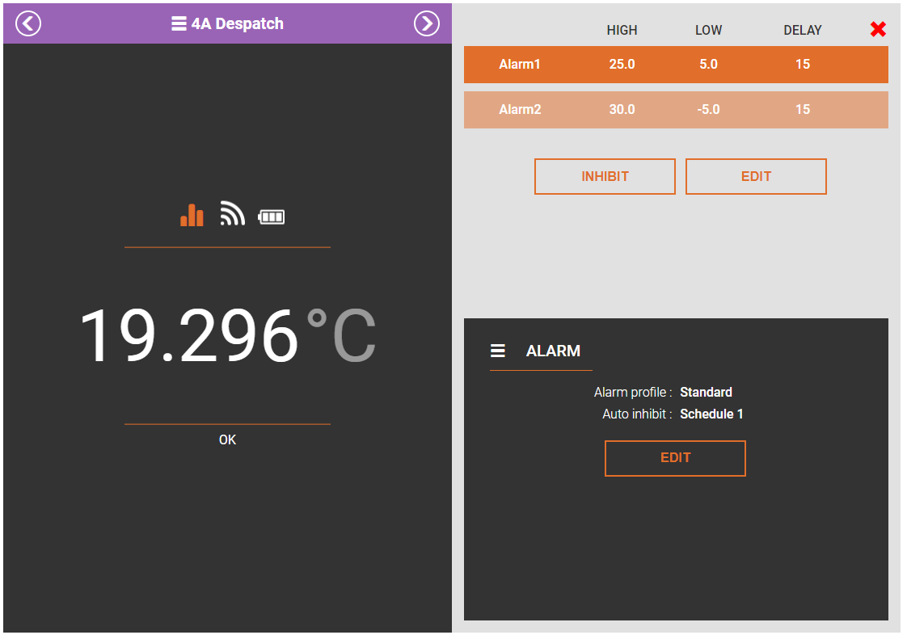This screenshot has height=635, width=907.
Task: Click the Auto inhibit label
Action: pyautogui.click(x=637, y=414)
